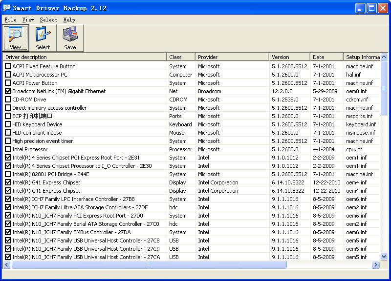Viewport: 391px width, 281px height.
Task: Open the File menu
Action: tap(10, 20)
